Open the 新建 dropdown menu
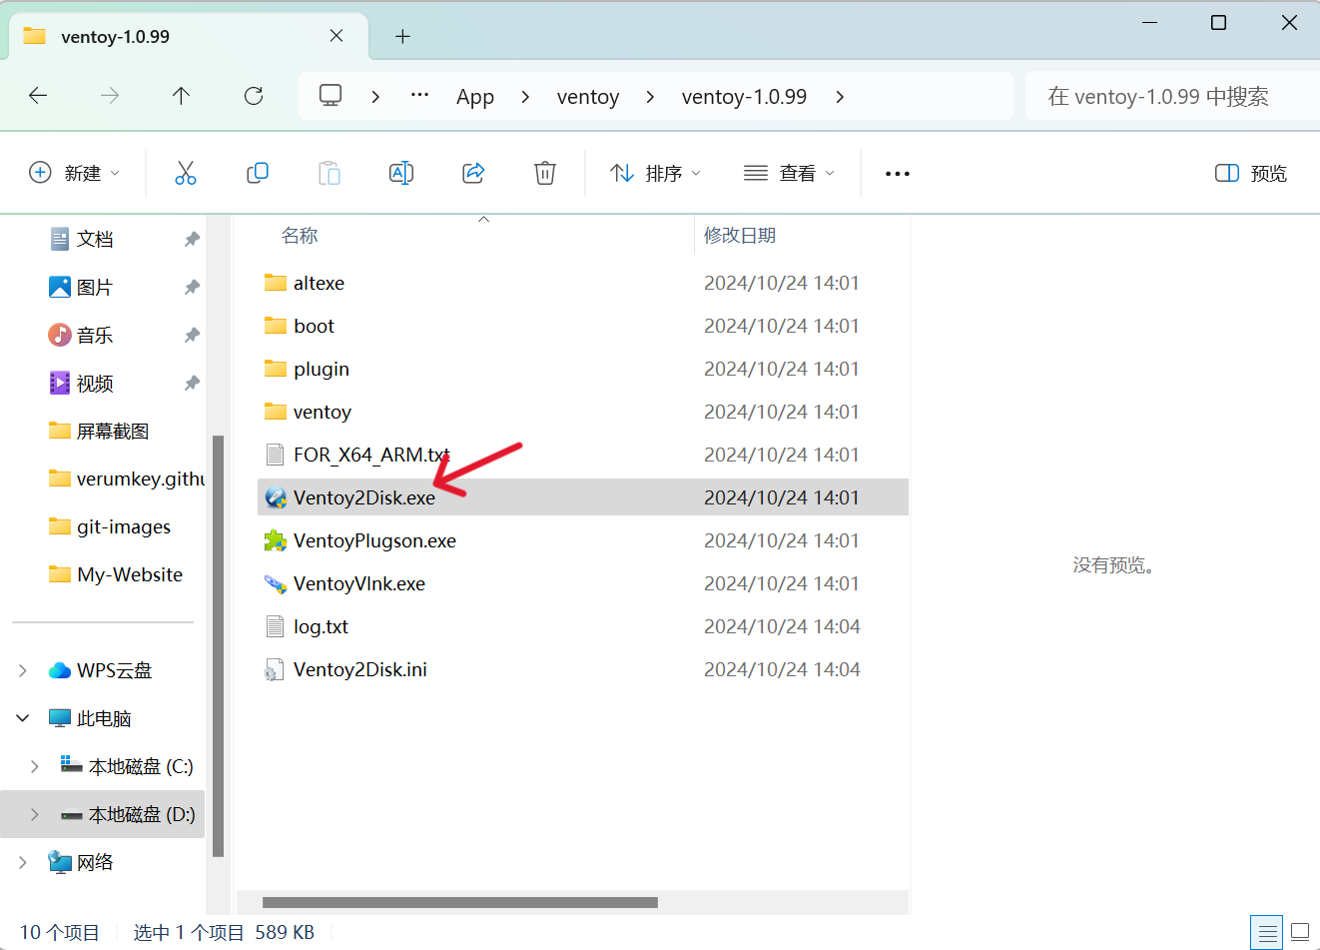 click(75, 173)
